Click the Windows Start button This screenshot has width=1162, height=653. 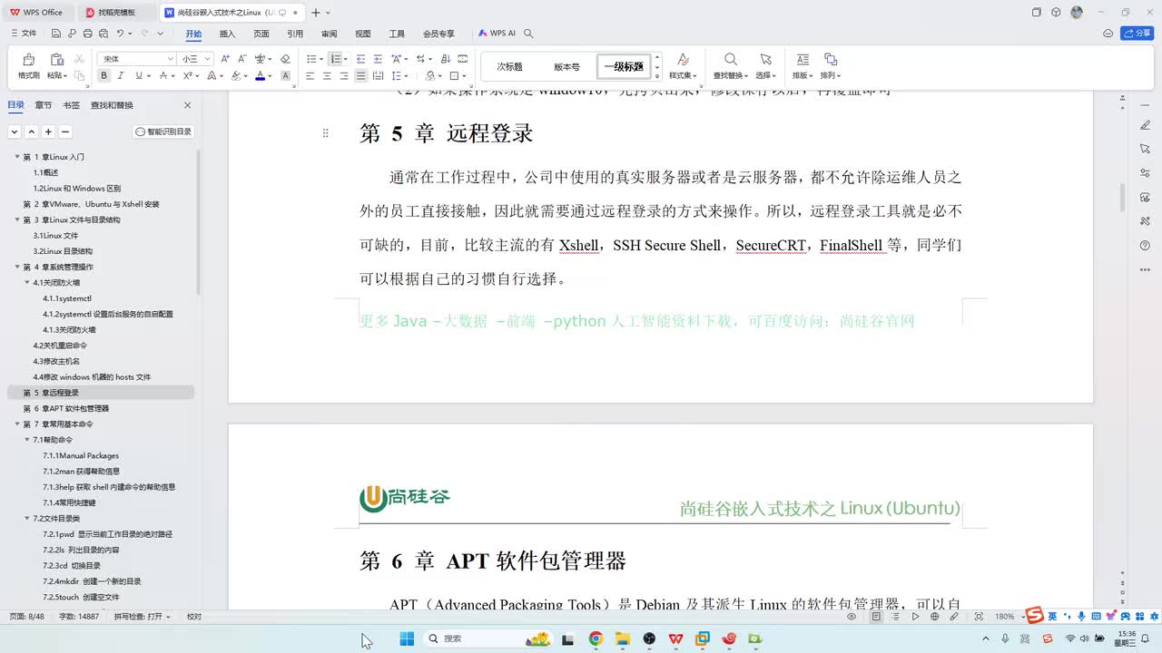pyautogui.click(x=407, y=638)
